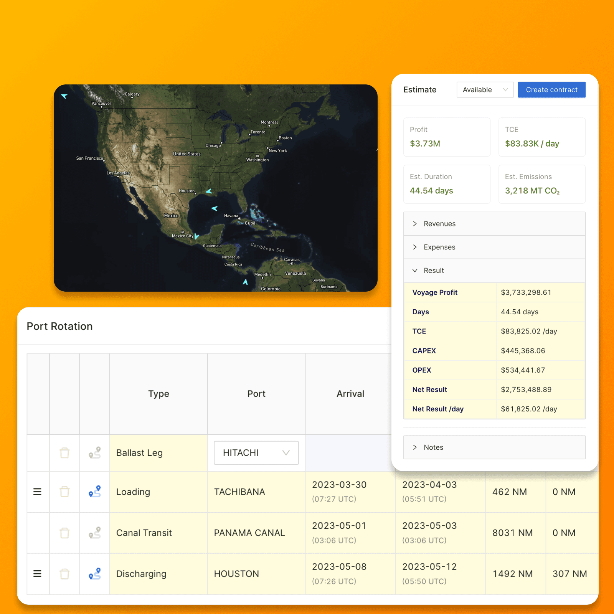Open the HITACHI port dropdown
This screenshot has height=614, width=614.
click(x=256, y=453)
